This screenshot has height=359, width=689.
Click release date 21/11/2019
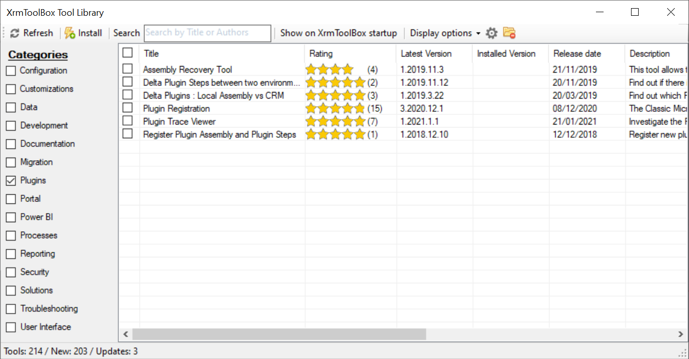coord(575,70)
